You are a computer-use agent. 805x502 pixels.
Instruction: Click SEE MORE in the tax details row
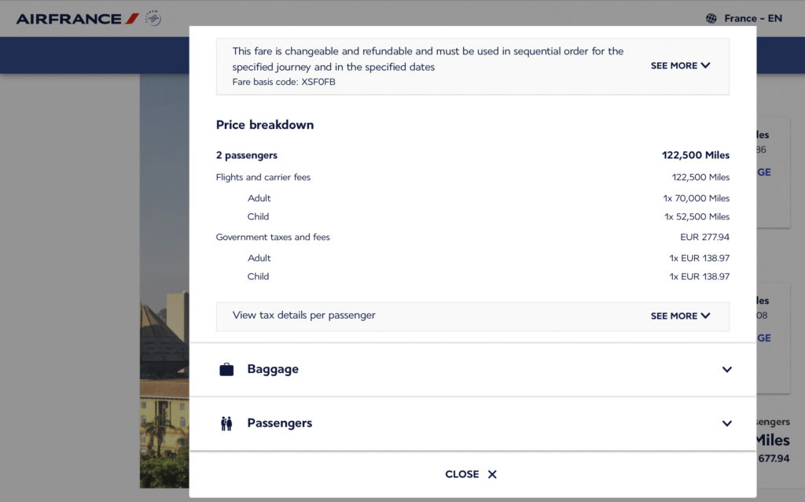tap(674, 316)
